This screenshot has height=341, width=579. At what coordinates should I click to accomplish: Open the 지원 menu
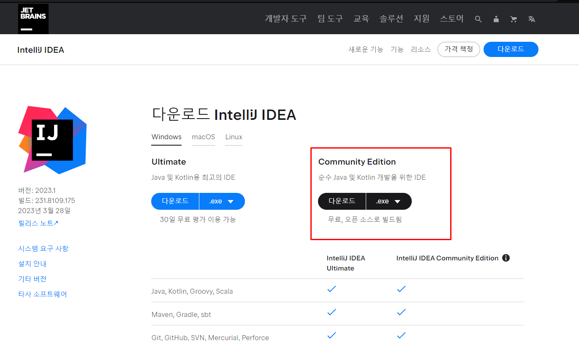(421, 19)
